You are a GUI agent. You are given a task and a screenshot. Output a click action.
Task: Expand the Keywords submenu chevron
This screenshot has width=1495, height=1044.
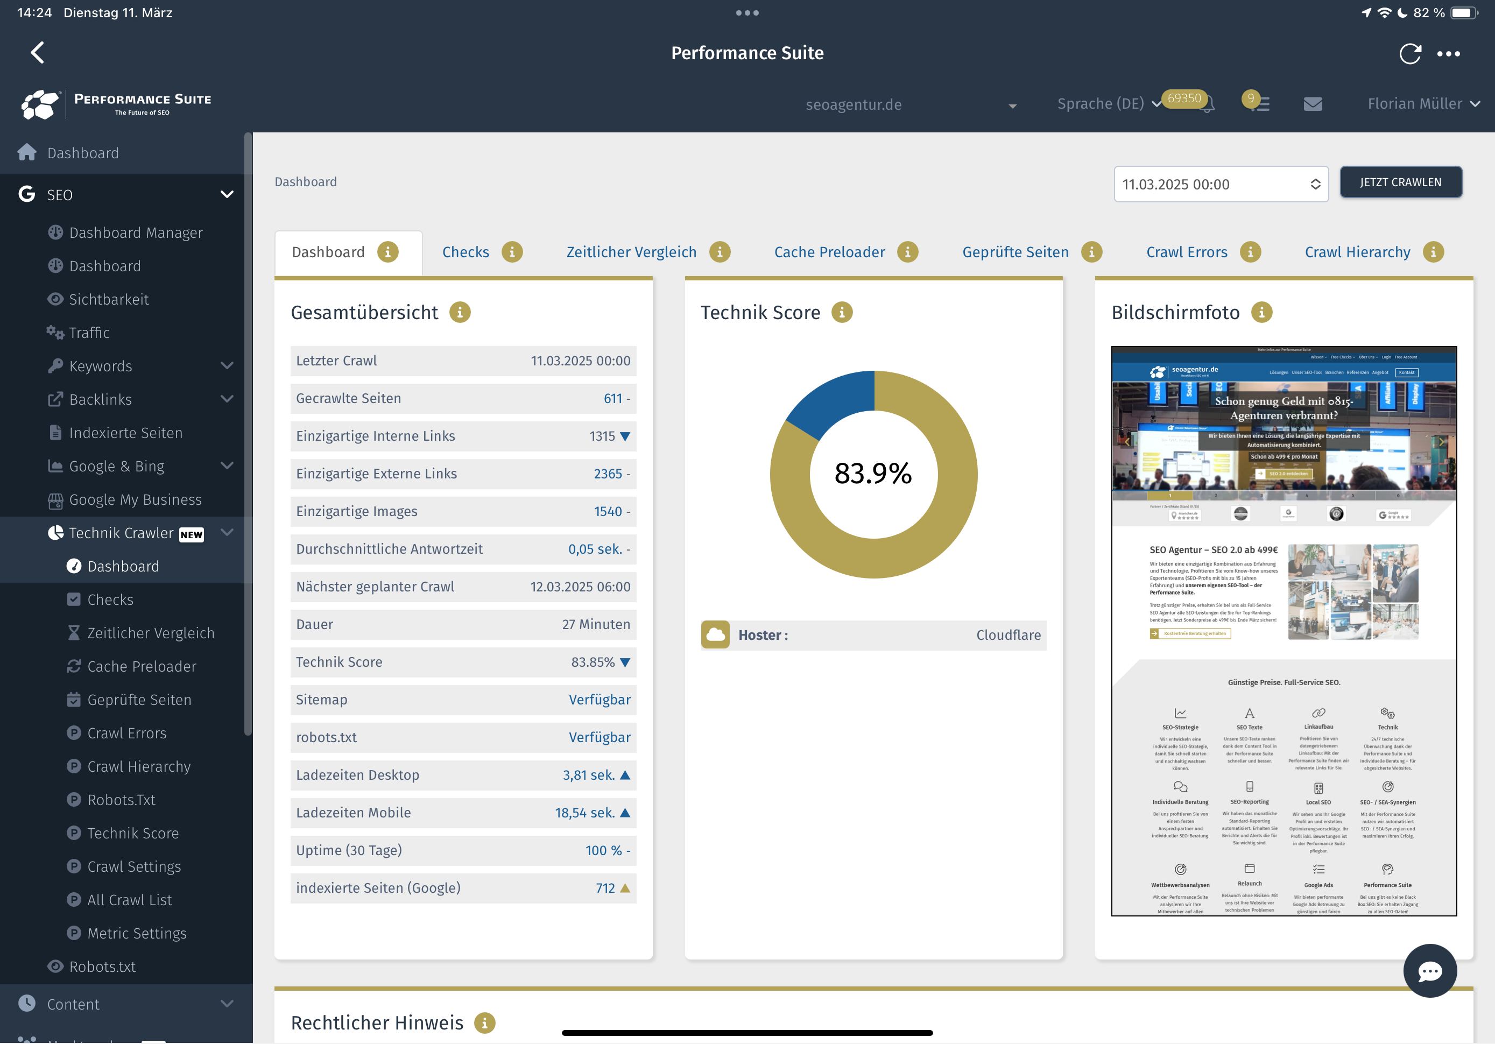227,365
